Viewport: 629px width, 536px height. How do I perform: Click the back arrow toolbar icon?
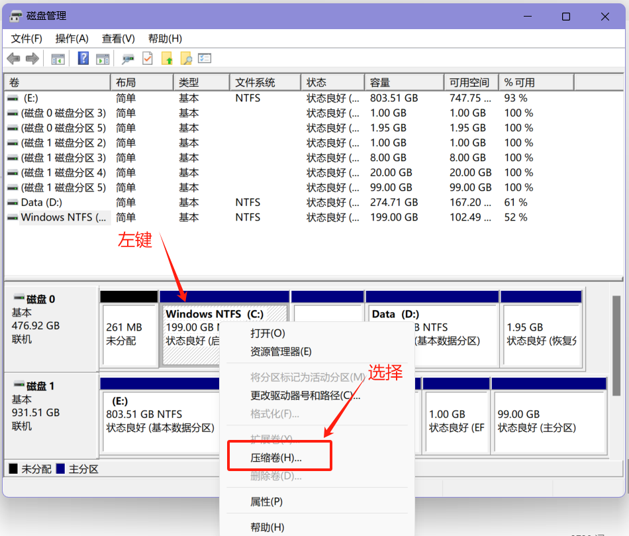[13, 59]
